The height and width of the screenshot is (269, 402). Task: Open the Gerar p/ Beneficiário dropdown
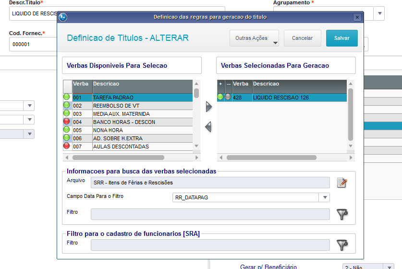point(389,267)
